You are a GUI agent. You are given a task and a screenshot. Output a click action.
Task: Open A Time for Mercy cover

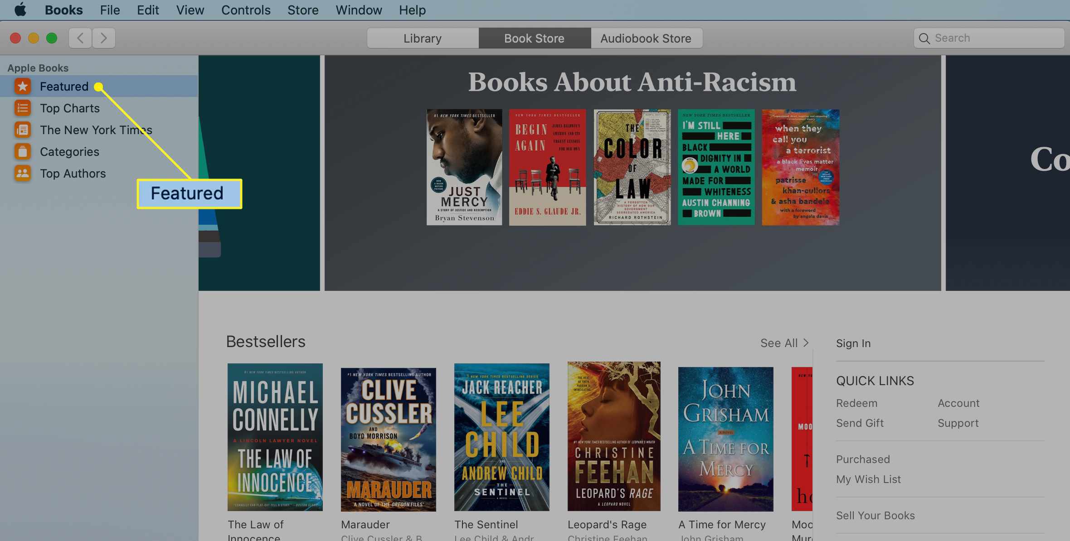point(726,439)
